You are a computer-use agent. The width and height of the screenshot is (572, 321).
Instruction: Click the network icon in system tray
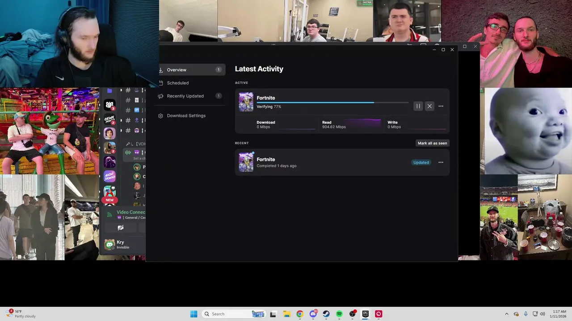point(535,314)
